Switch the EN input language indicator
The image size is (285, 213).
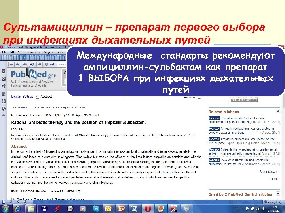click(237, 209)
